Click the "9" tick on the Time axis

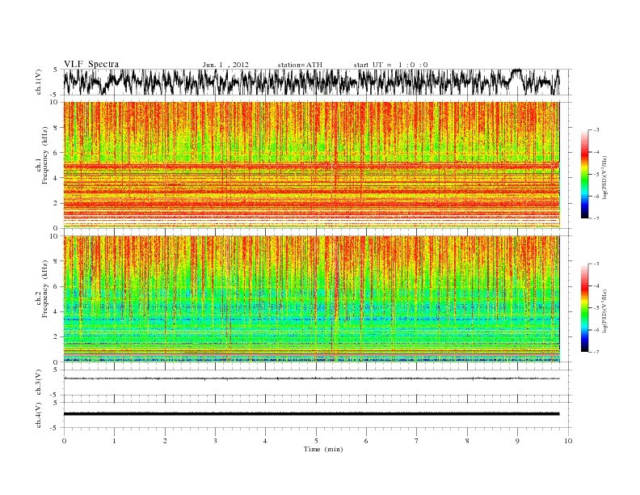[517, 441]
